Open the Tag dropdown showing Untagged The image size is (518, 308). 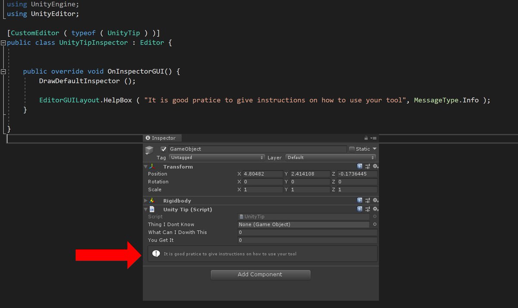point(217,157)
